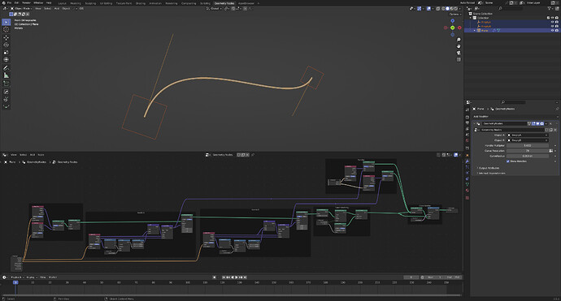Open Output properties tab in Properties editor
Screen dimensions: 561x301
tap(467, 123)
